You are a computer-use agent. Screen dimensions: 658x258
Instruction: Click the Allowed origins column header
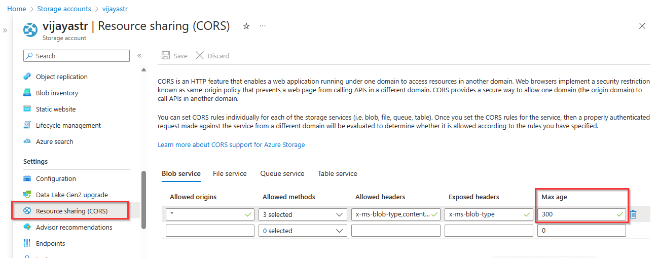coord(193,197)
